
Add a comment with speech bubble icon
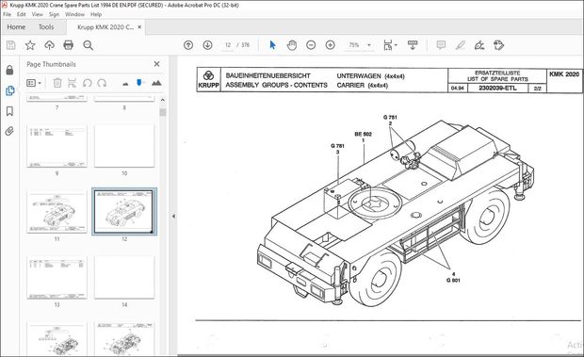(441, 45)
